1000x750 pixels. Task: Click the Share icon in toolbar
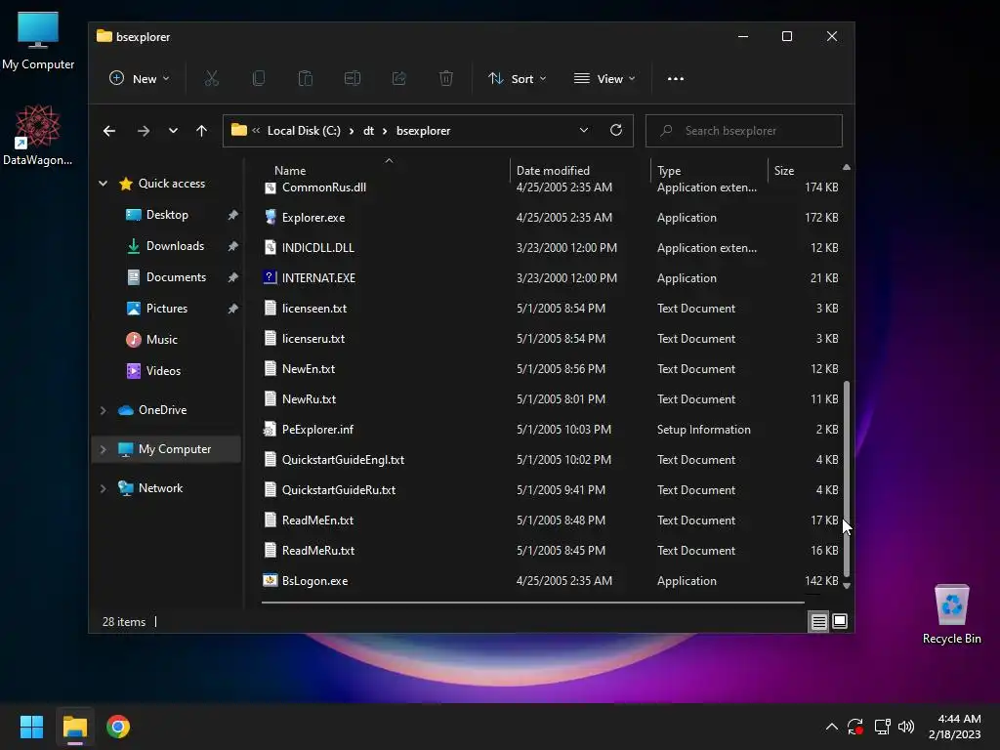click(x=399, y=78)
